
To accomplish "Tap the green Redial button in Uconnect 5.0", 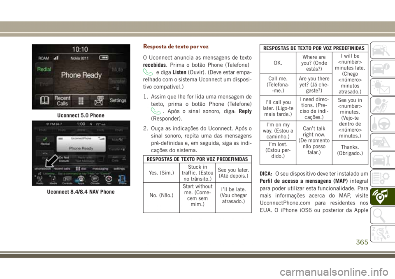I will point(44,69).
